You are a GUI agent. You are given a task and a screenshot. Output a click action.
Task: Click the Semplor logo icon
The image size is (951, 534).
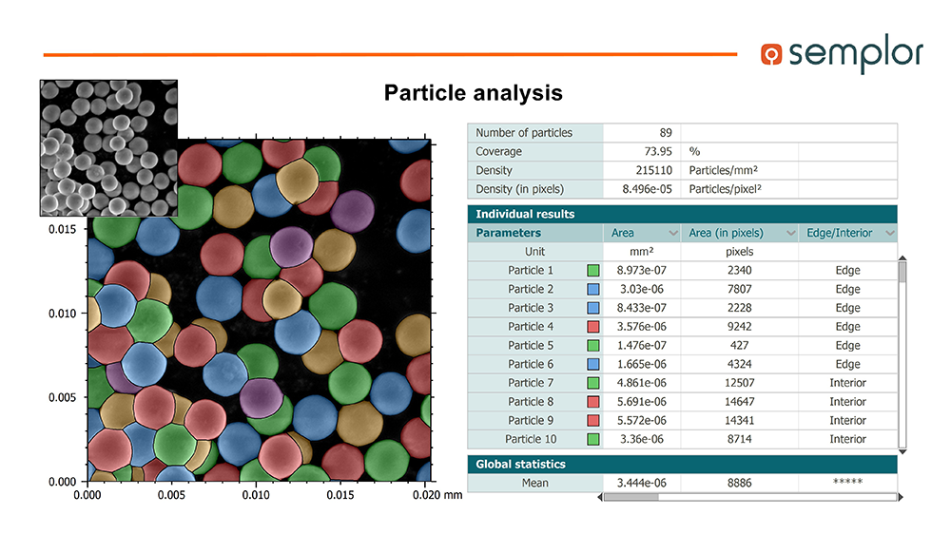771,54
